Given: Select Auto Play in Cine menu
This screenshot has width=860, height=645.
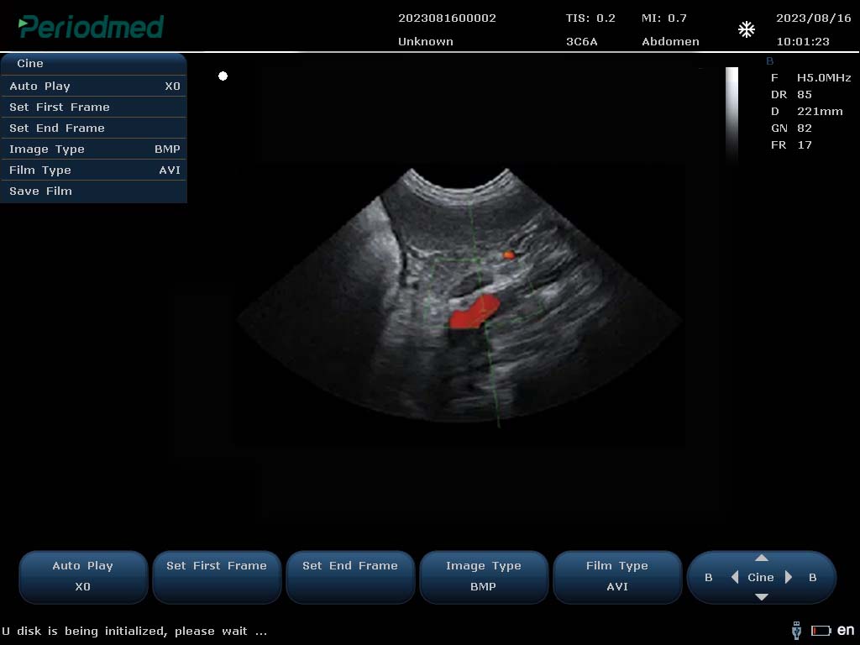Looking at the screenshot, I should tap(94, 87).
